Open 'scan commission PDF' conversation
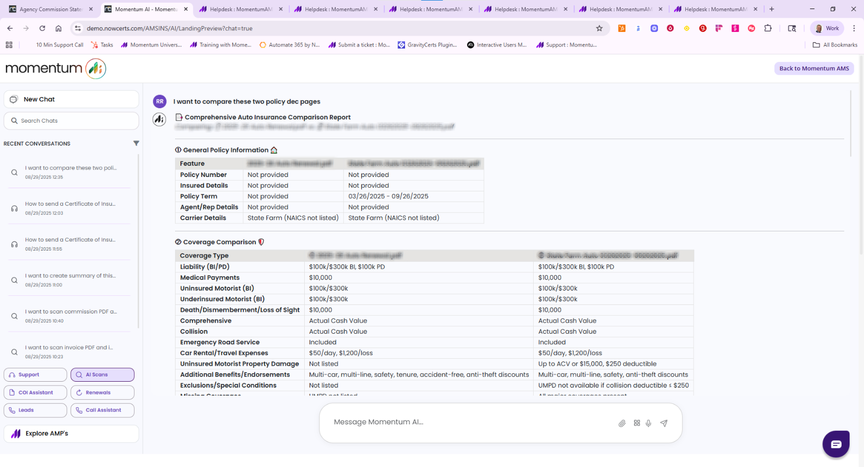Screen dimensions: 864x467 tap(70, 316)
